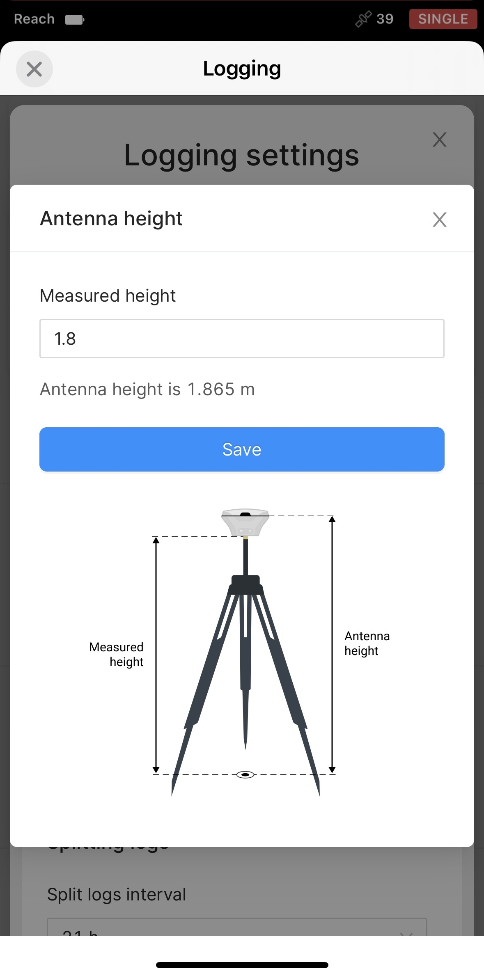Screen dimensions: 484x978
Task: Tap the Antenna height dialog heading
Action: click(x=111, y=218)
